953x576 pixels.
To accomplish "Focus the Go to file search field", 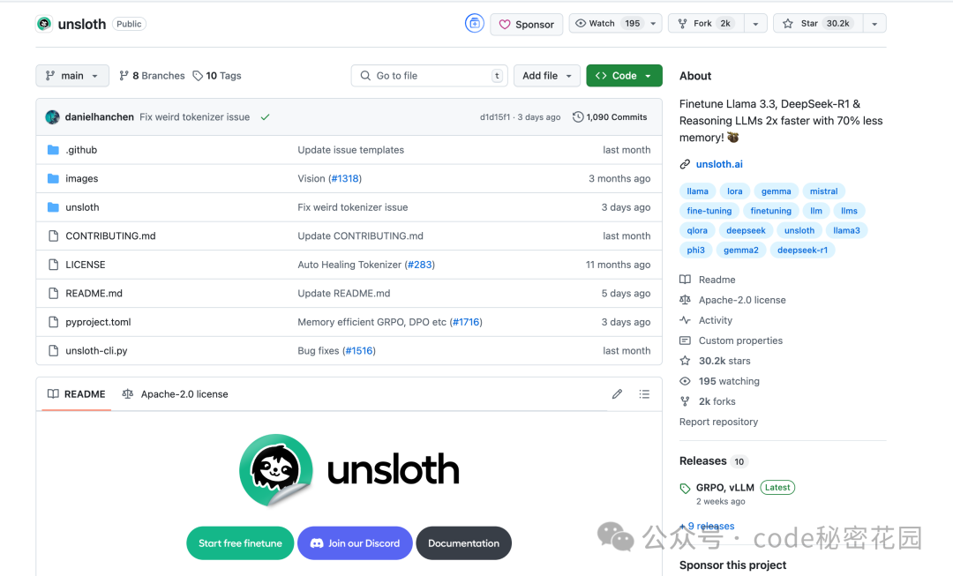I will click(x=429, y=75).
